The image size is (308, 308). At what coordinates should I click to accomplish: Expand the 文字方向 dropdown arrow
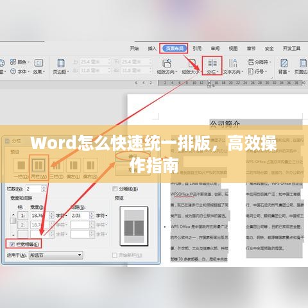[243, 72]
